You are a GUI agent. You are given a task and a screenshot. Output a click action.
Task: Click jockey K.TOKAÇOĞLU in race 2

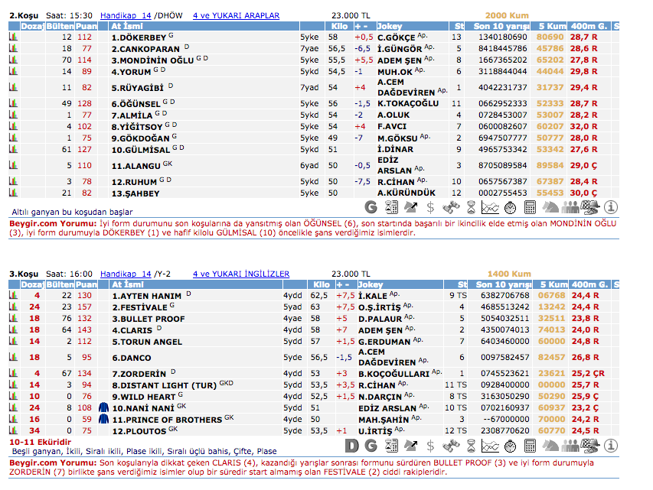(408, 103)
